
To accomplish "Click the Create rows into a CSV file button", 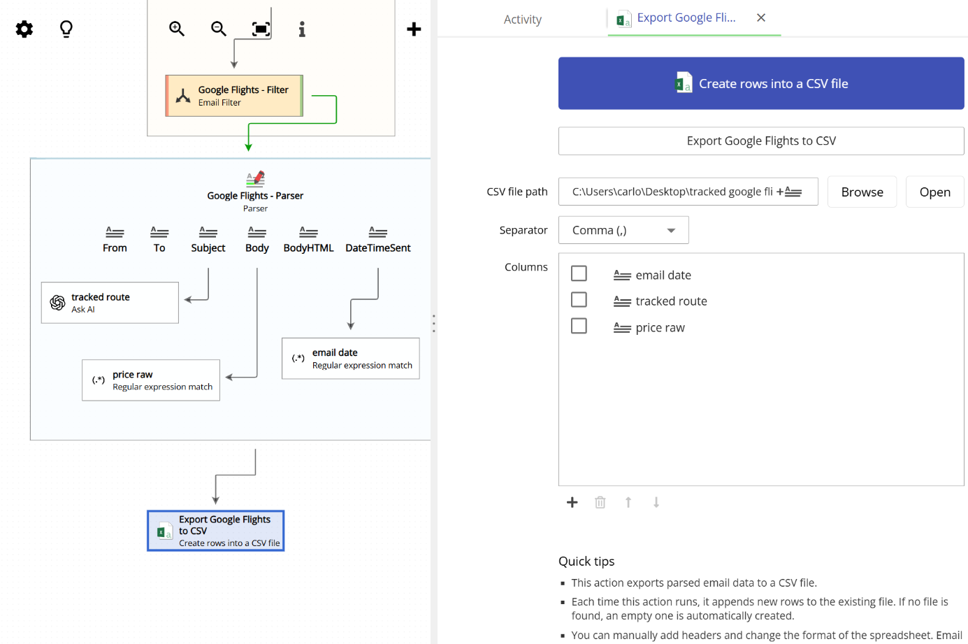I will tap(761, 83).
